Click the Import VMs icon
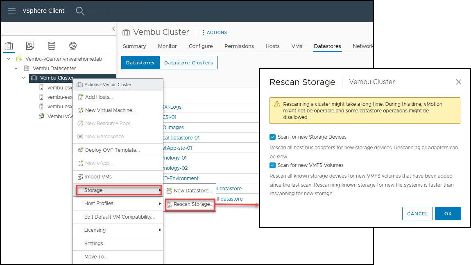The width and height of the screenshot is (471, 265). pyautogui.click(x=80, y=176)
